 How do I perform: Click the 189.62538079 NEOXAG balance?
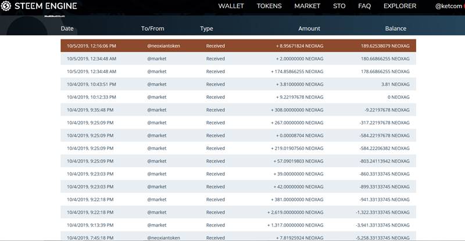tap(385, 46)
